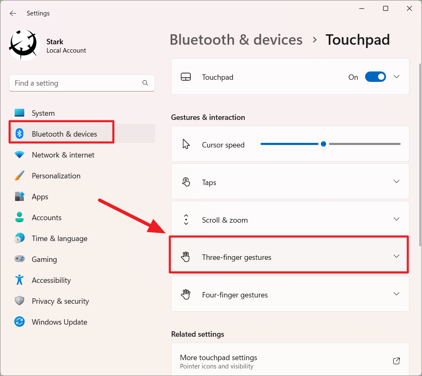The height and width of the screenshot is (376, 422).
Task: Open Time & language settings
Action: click(x=20, y=238)
